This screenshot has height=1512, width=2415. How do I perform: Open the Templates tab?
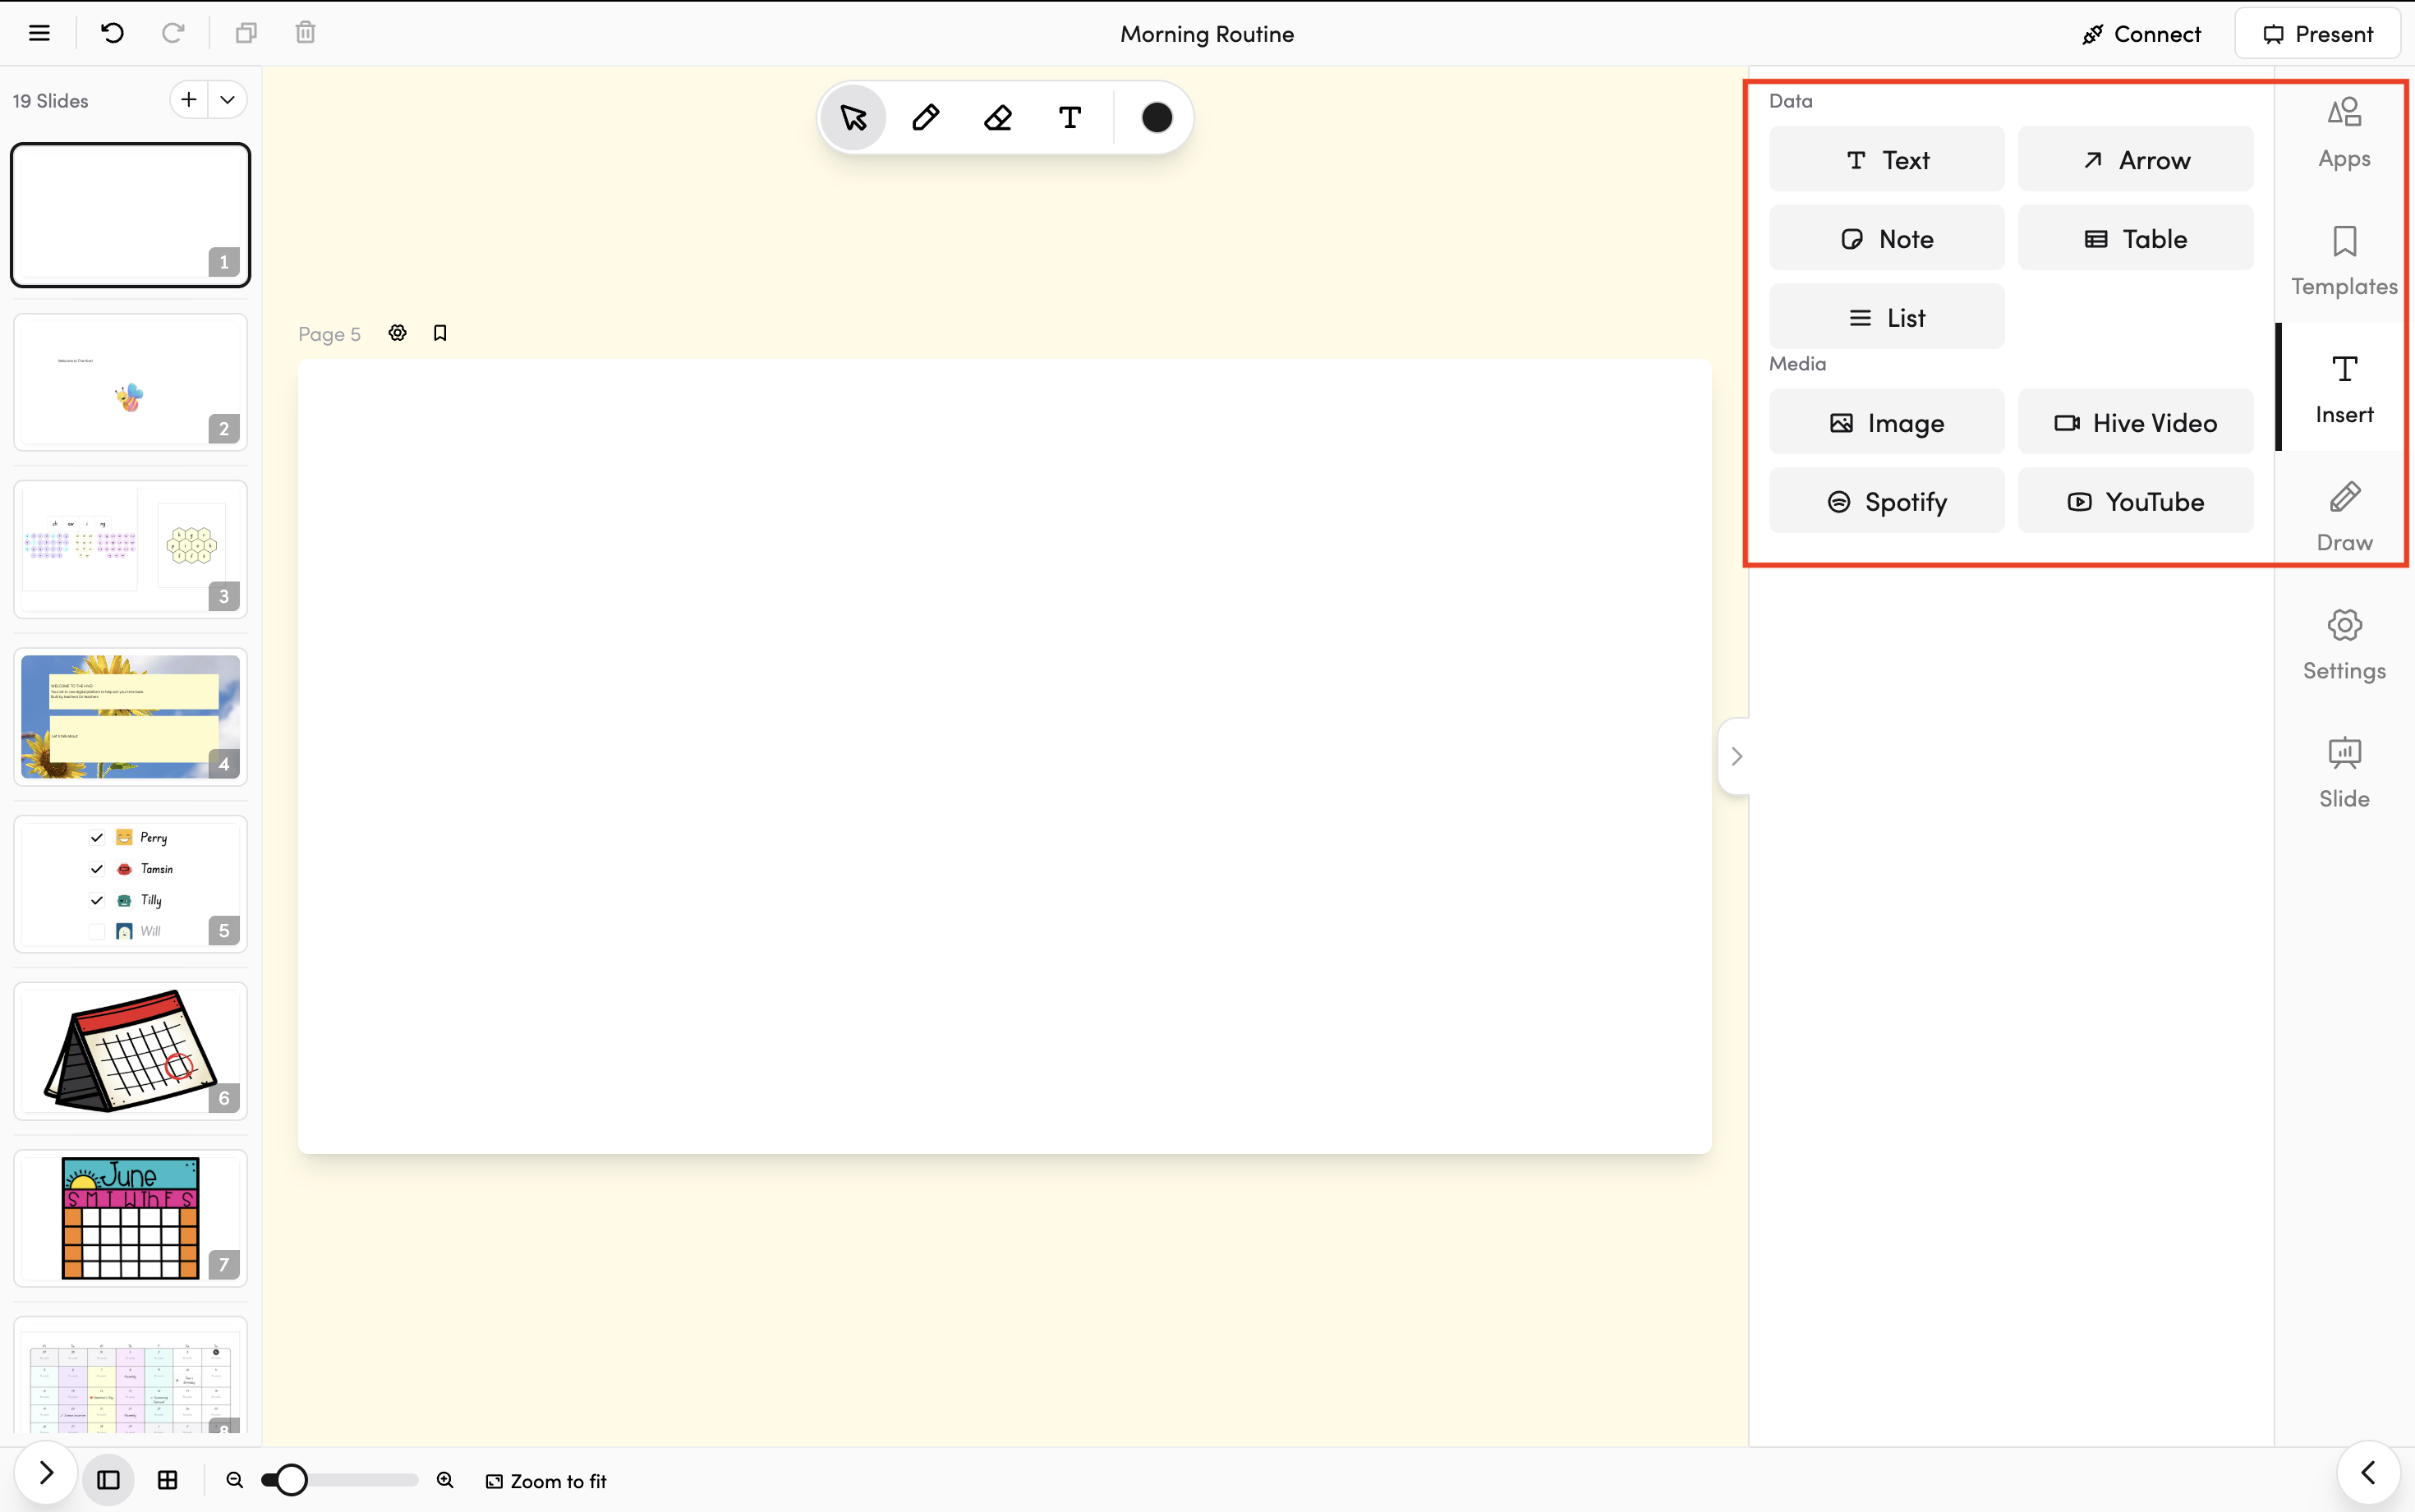[2343, 260]
